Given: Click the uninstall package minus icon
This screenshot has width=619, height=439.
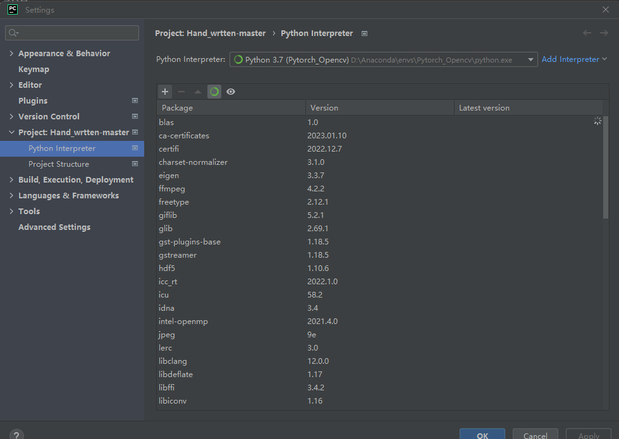Looking at the screenshot, I should tap(181, 92).
